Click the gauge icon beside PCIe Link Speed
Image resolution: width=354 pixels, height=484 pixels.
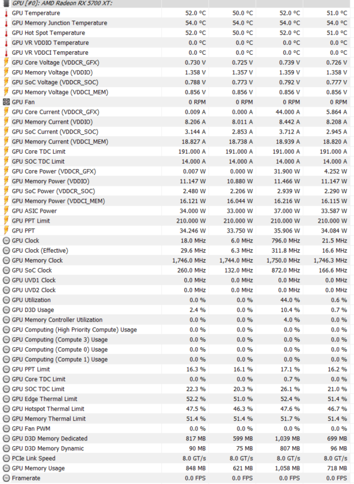[6, 458]
